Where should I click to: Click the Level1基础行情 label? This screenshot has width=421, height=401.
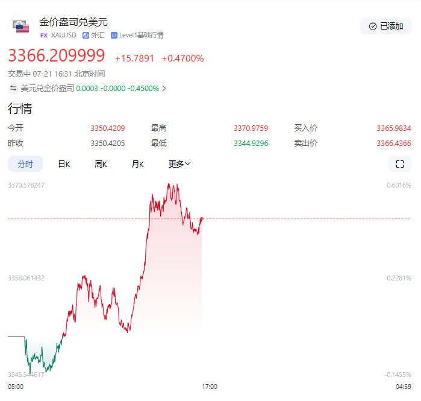(x=141, y=36)
